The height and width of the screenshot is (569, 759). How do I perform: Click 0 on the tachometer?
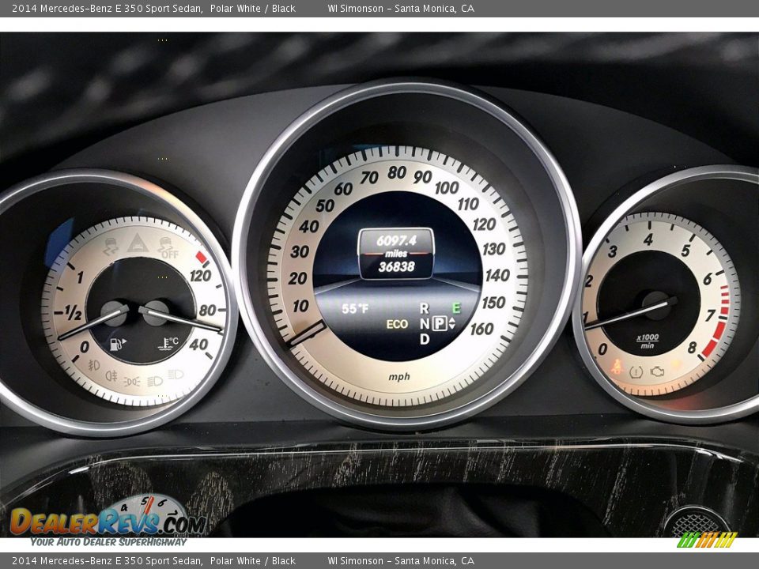point(602,349)
